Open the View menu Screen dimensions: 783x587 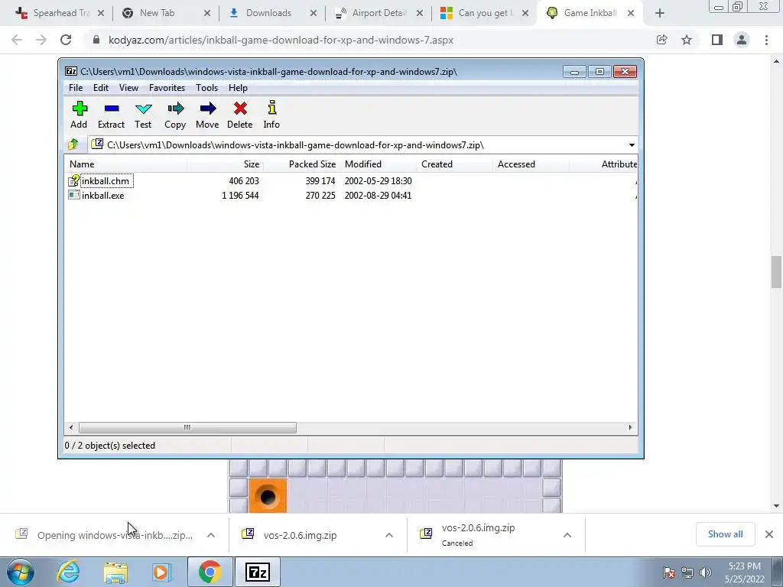click(x=128, y=88)
